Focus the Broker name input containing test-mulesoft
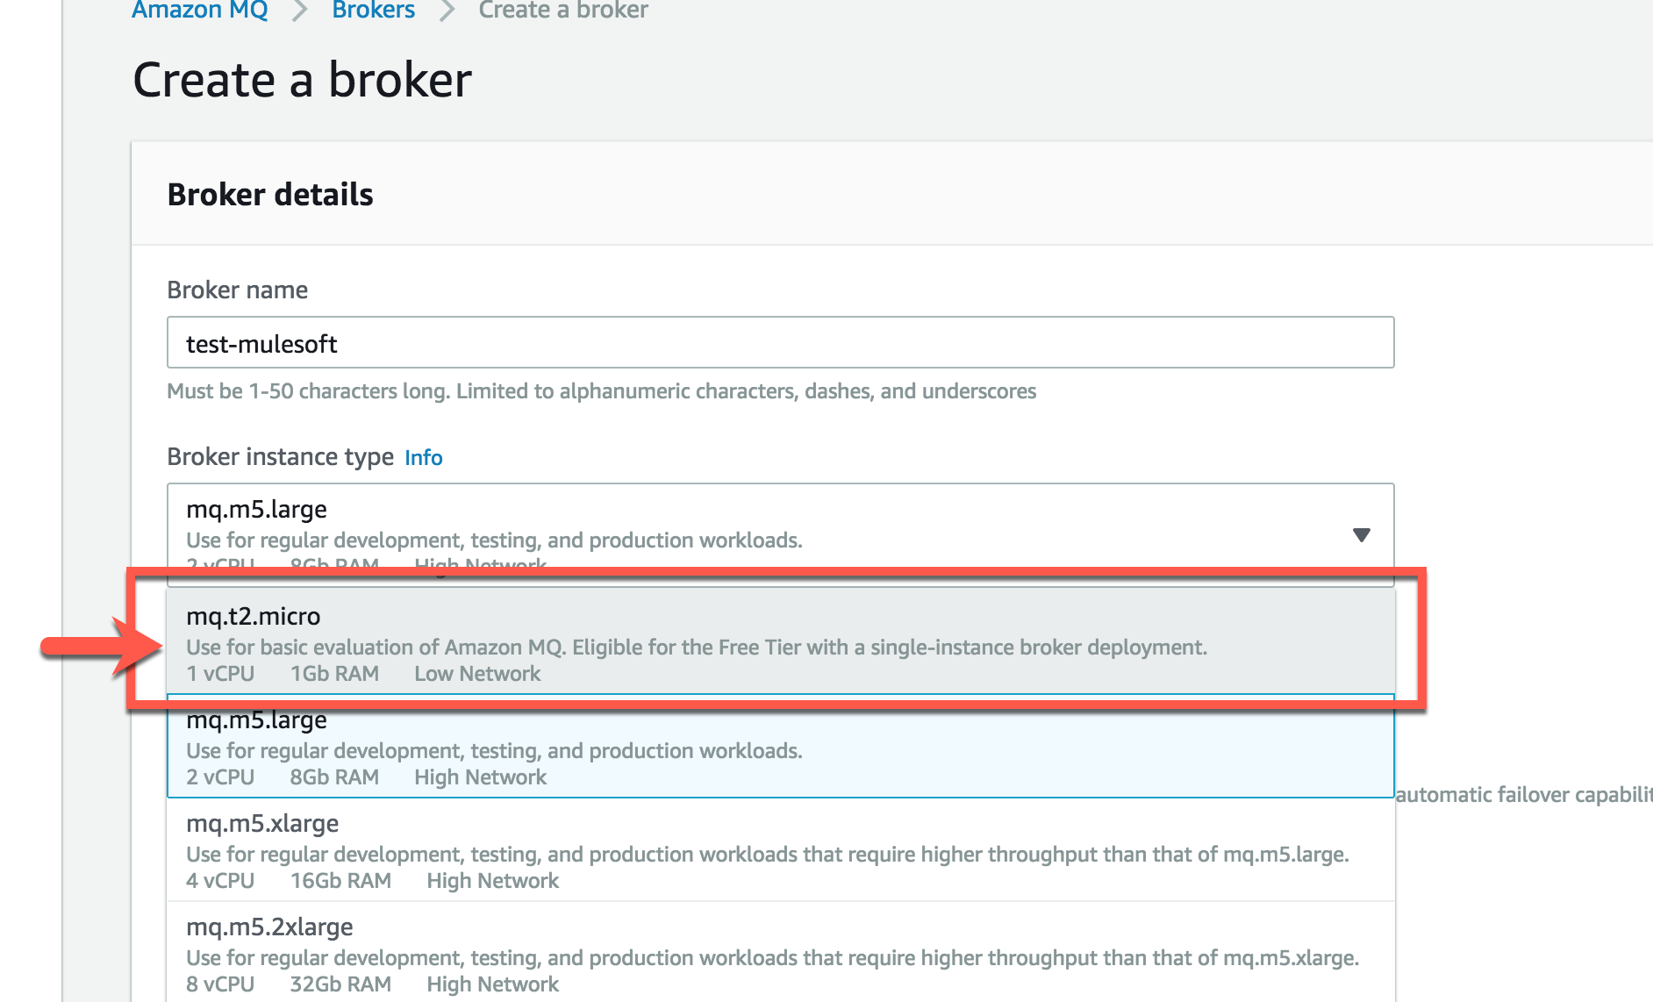1653x1002 pixels. [x=779, y=343]
